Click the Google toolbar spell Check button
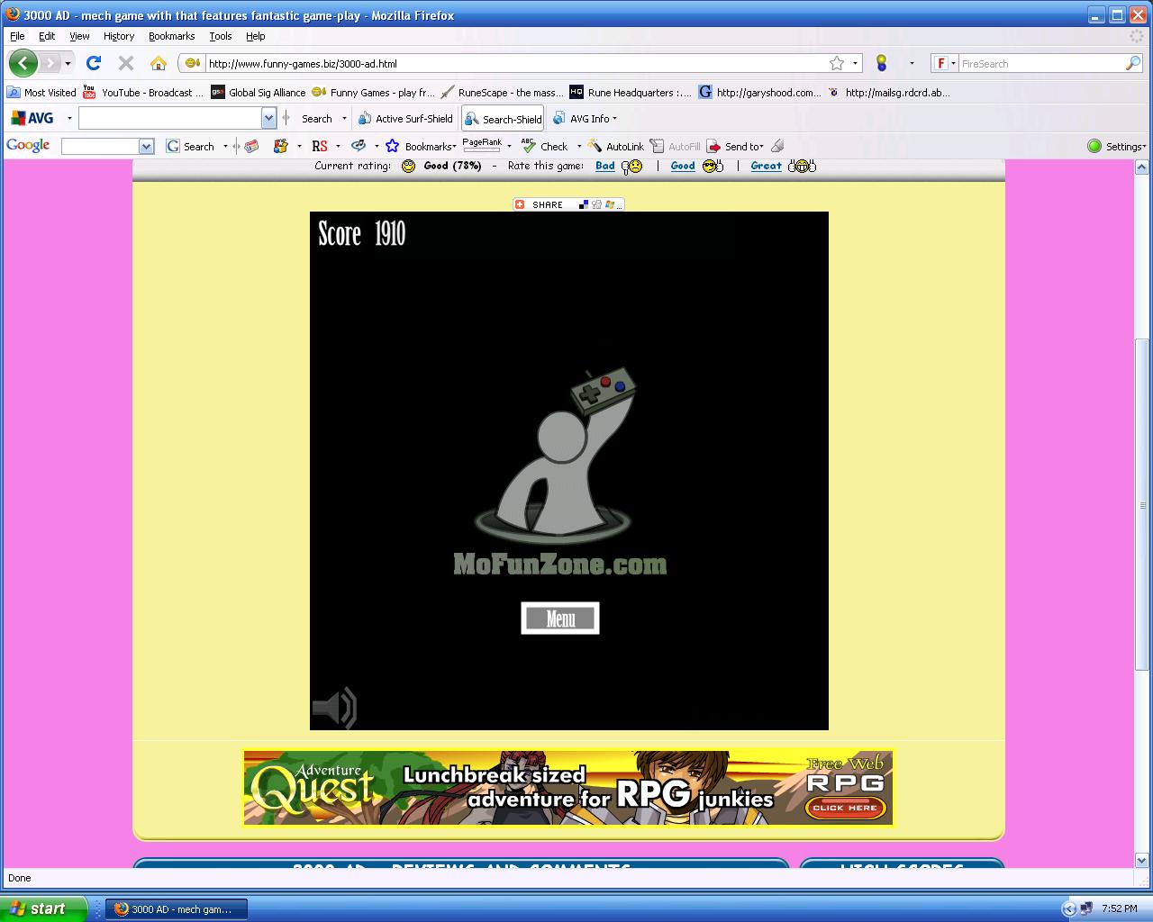This screenshot has height=922, width=1153. tap(545, 146)
